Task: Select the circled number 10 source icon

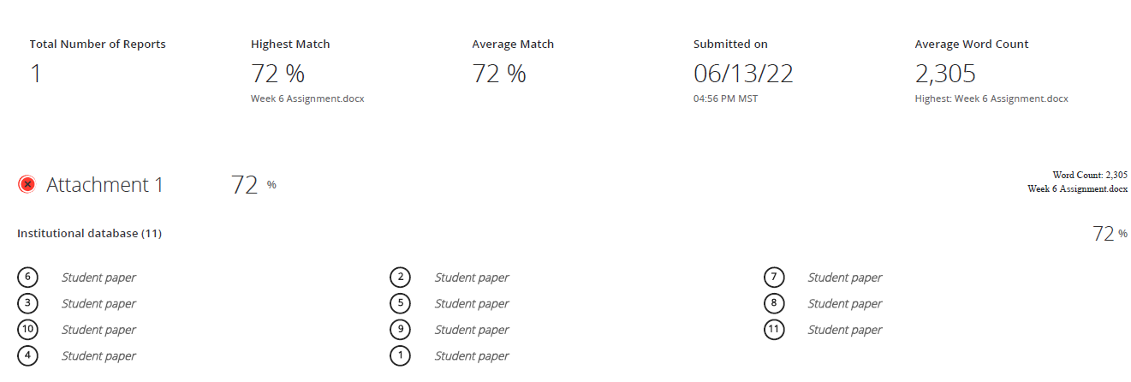Action: (x=27, y=329)
